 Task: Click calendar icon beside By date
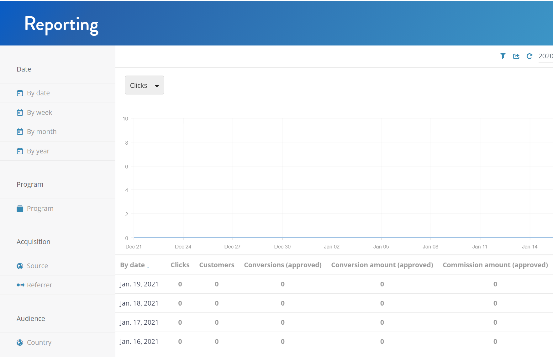(x=20, y=93)
